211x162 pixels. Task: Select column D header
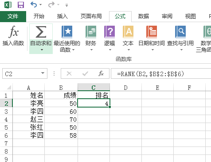pyautogui.click(x=125, y=88)
